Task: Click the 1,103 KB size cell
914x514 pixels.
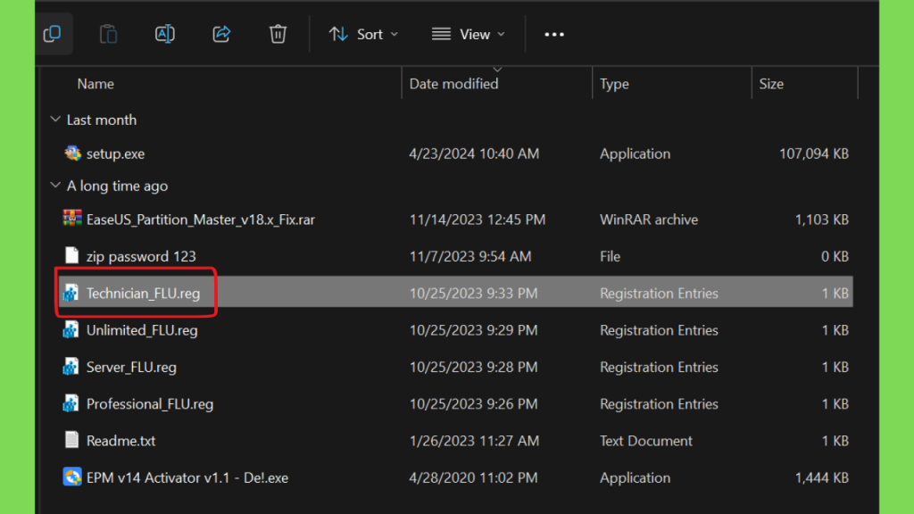Action: pos(822,220)
